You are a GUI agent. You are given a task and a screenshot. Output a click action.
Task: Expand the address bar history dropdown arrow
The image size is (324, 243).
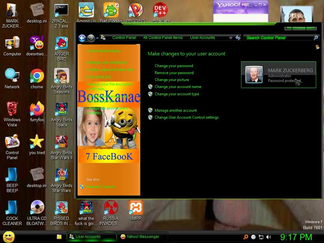coord(231,38)
